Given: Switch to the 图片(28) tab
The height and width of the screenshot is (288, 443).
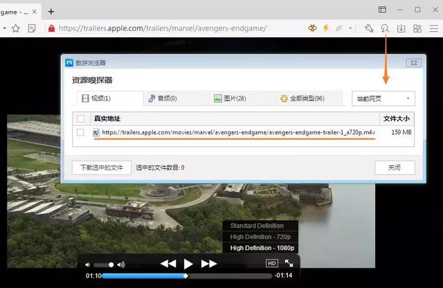Looking at the screenshot, I should point(242,98).
